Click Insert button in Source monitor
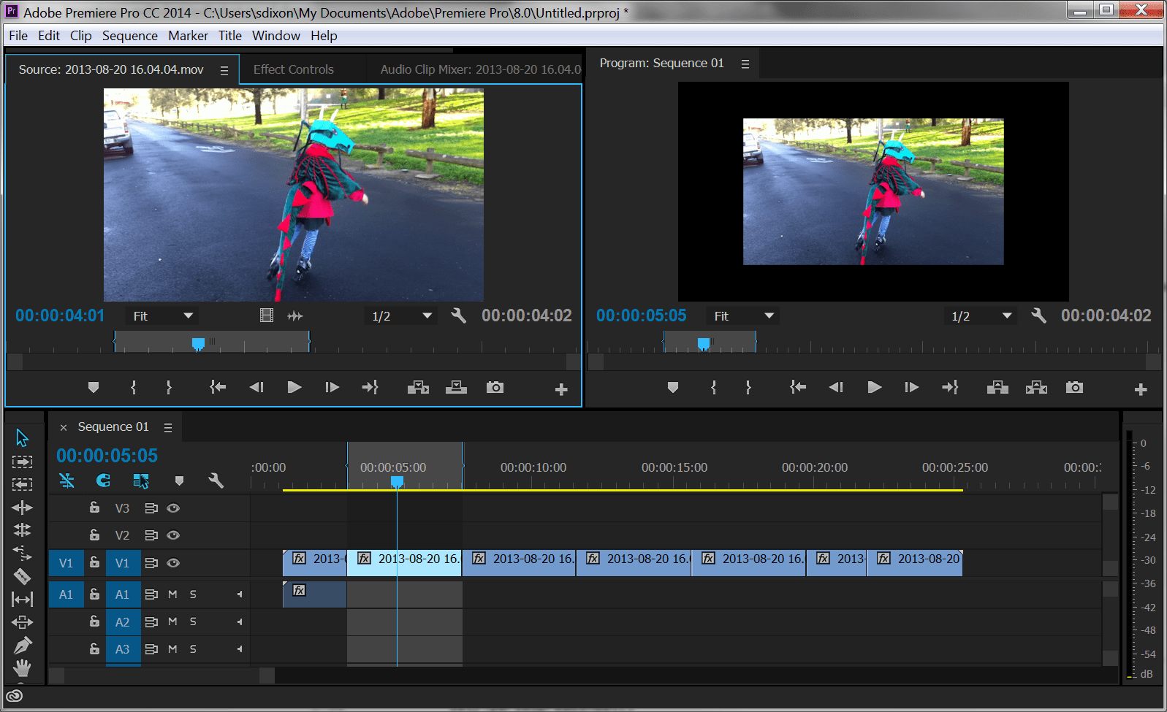 (x=418, y=387)
